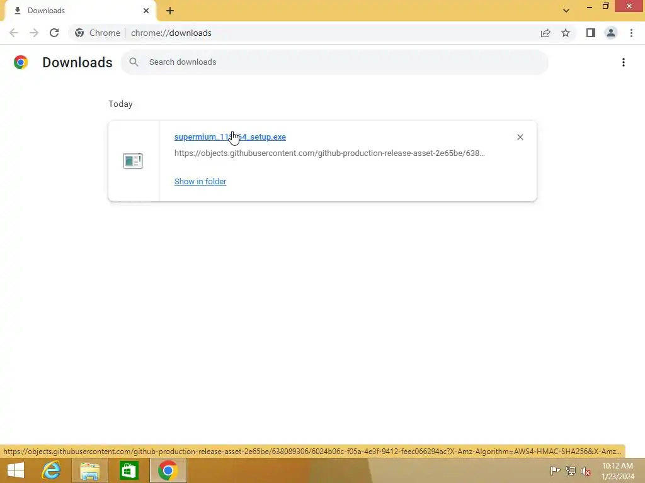Open the tab search chevron

tap(566, 11)
